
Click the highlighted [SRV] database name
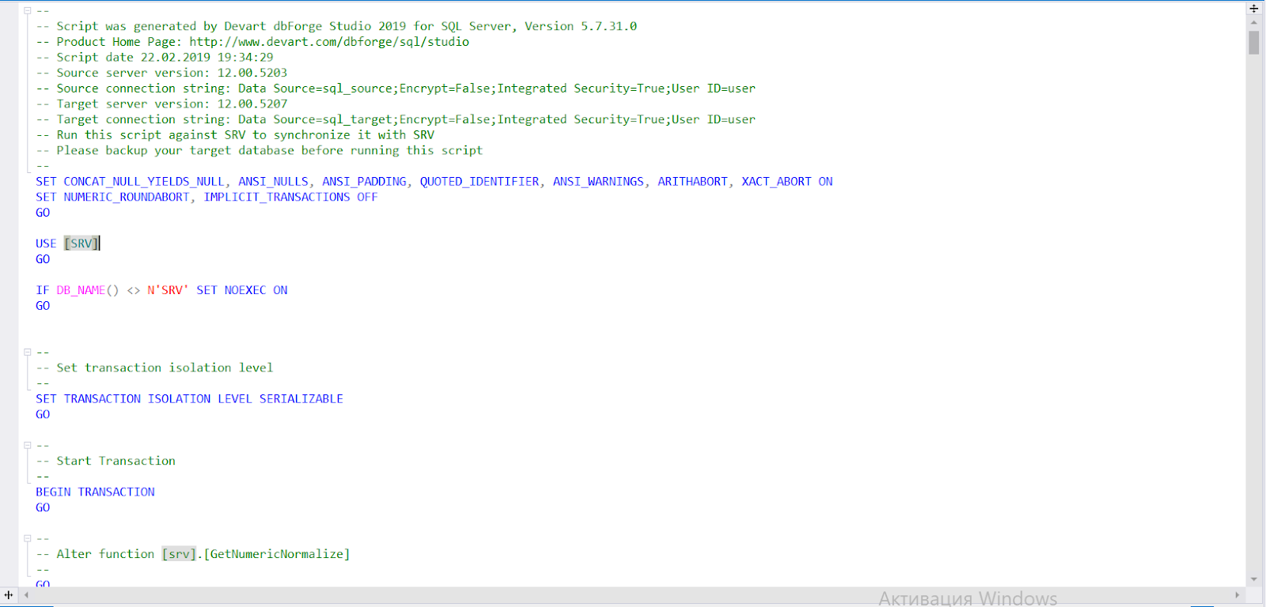click(81, 243)
